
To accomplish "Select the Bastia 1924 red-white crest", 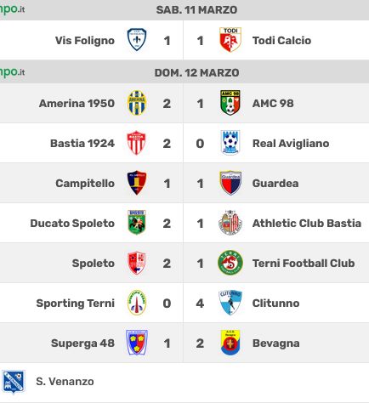I will (x=137, y=143).
